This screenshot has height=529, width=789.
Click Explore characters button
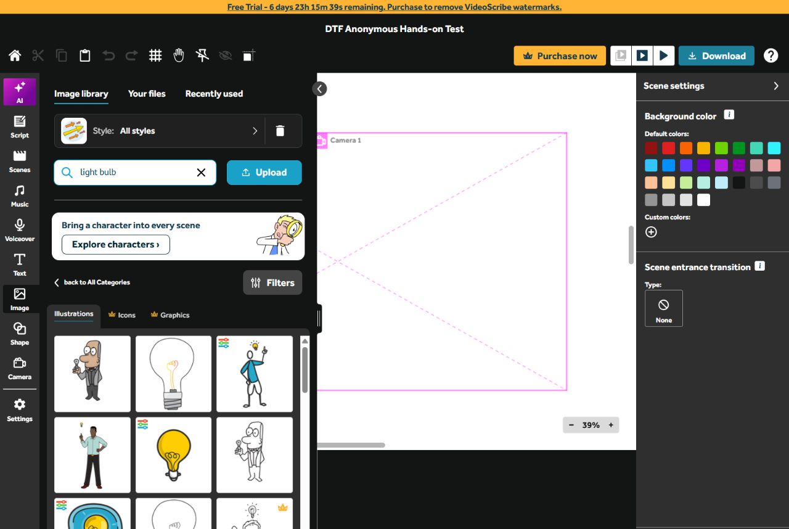[116, 245]
